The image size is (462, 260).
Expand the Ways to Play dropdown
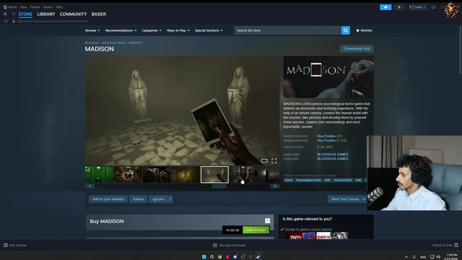tap(178, 30)
